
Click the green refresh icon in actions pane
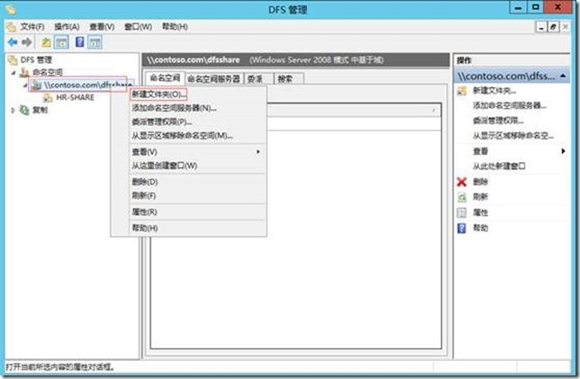click(x=462, y=197)
